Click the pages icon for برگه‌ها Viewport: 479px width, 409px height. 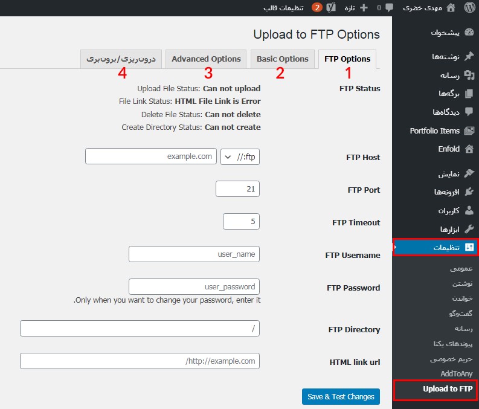tap(469, 94)
